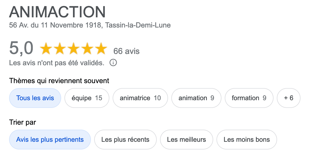This screenshot has height=158, width=314.
Task: Click the 5,0 rating score
Action: (x=21, y=48)
